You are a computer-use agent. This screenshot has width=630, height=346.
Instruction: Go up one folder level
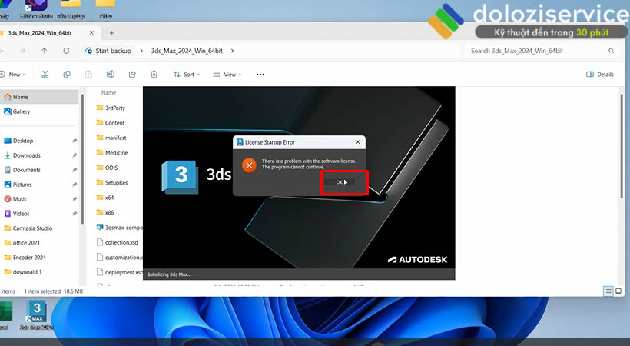point(44,51)
